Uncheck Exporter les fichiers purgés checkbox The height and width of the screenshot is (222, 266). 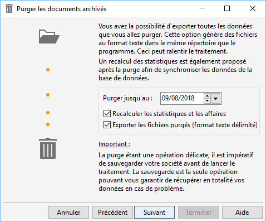pos(107,125)
